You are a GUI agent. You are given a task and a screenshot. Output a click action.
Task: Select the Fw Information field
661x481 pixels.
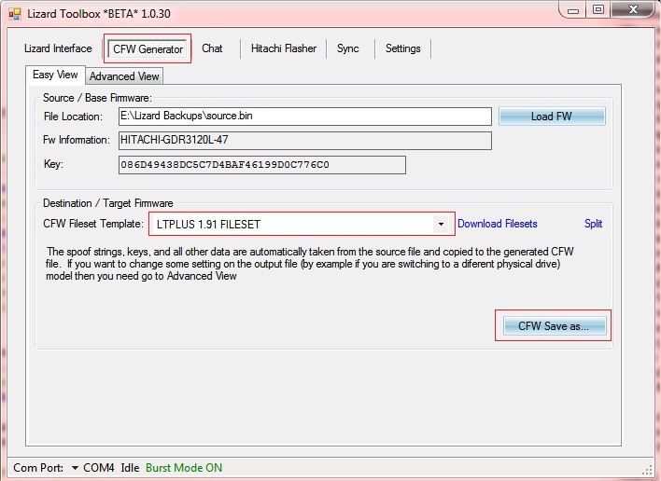(x=304, y=140)
